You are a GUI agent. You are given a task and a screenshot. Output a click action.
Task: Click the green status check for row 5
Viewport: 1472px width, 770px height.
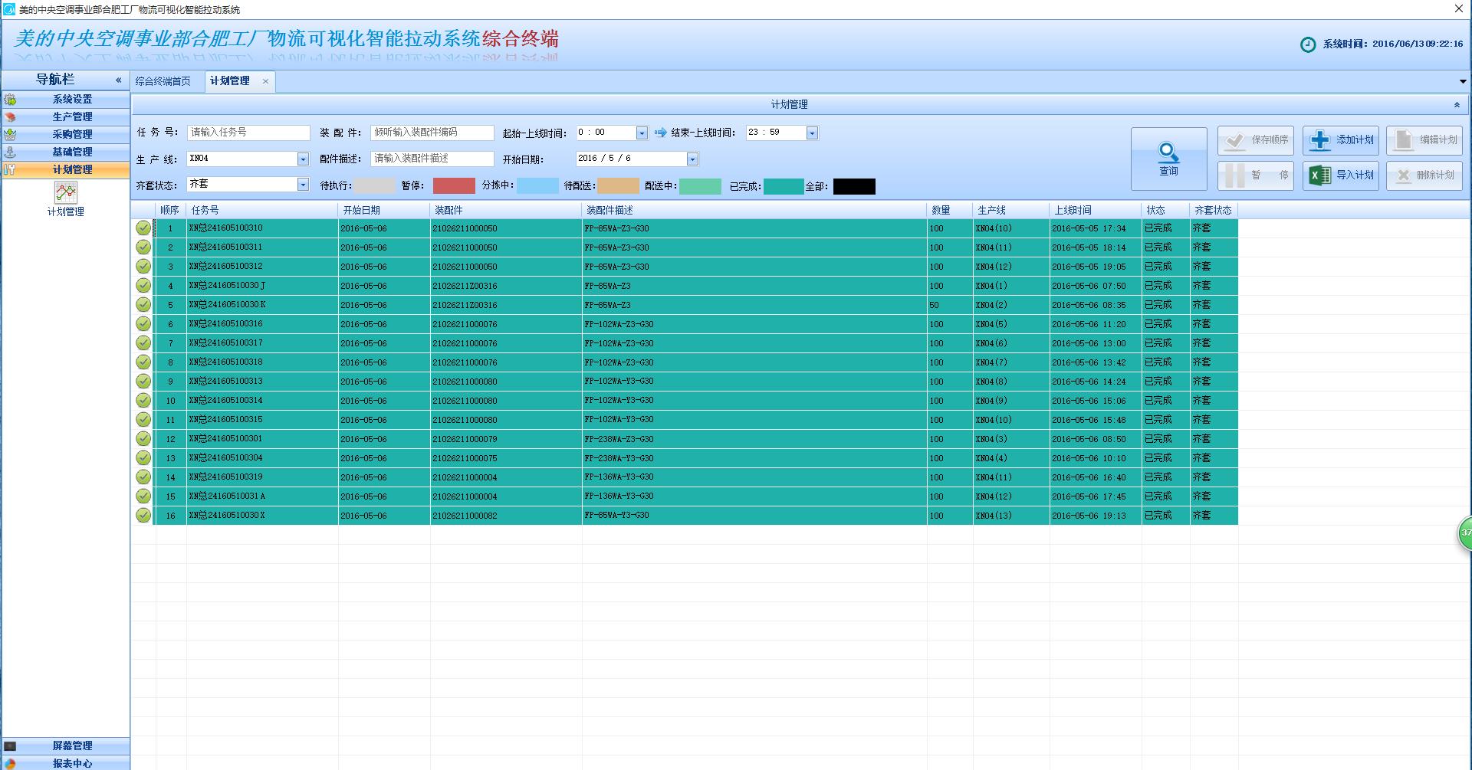coord(143,305)
